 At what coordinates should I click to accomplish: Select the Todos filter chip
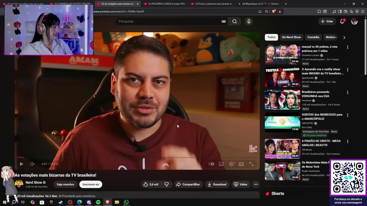pos(271,37)
